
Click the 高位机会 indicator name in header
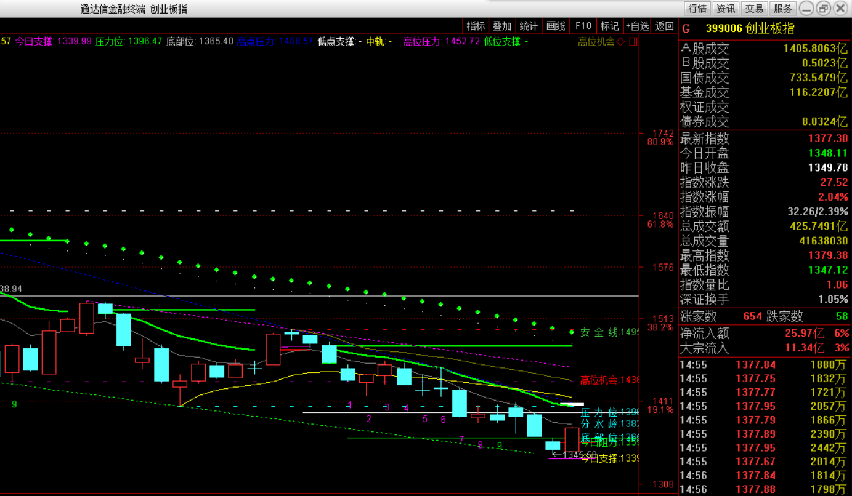point(596,41)
